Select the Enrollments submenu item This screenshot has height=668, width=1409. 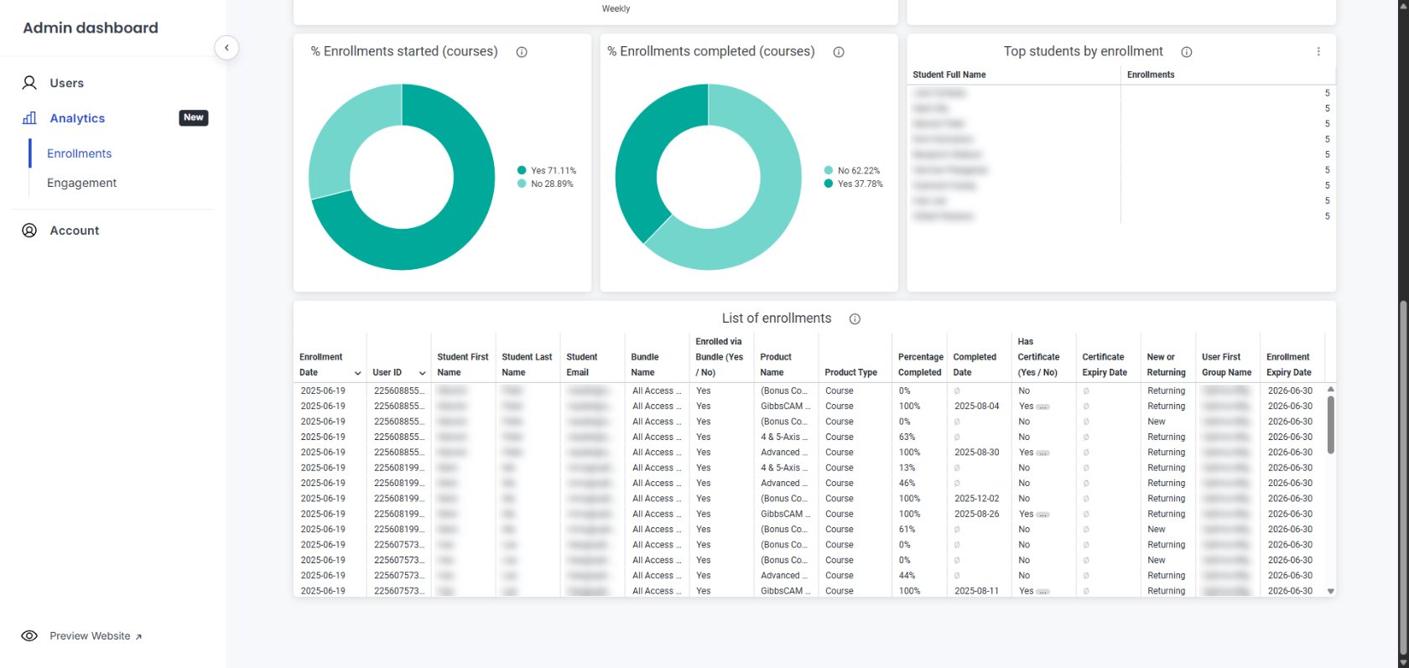tap(79, 153)
